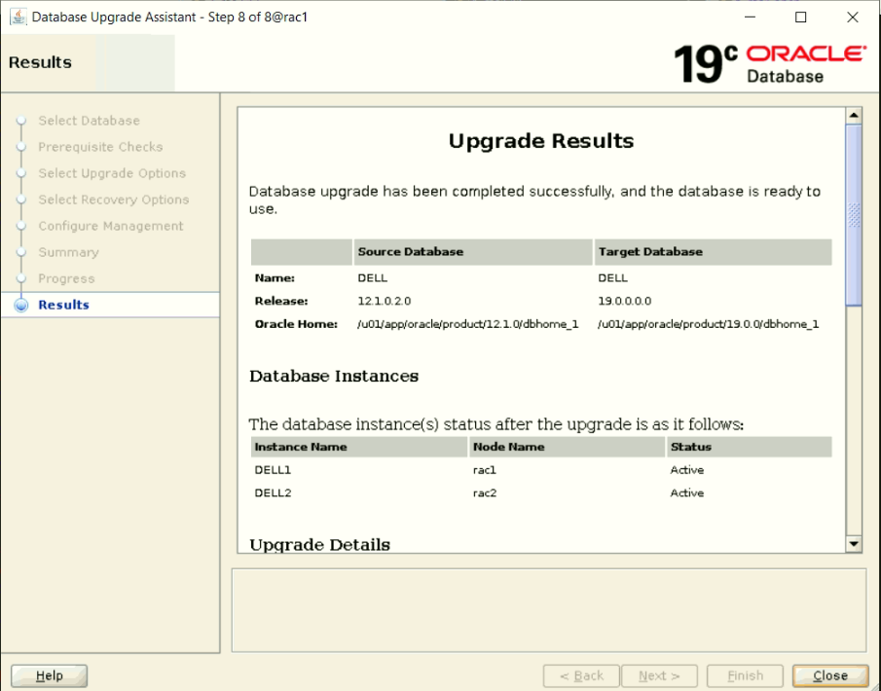Click the target database name DELL
This screenshot has height=691, width=881.
pyautogui.click(x=612, y=278)
